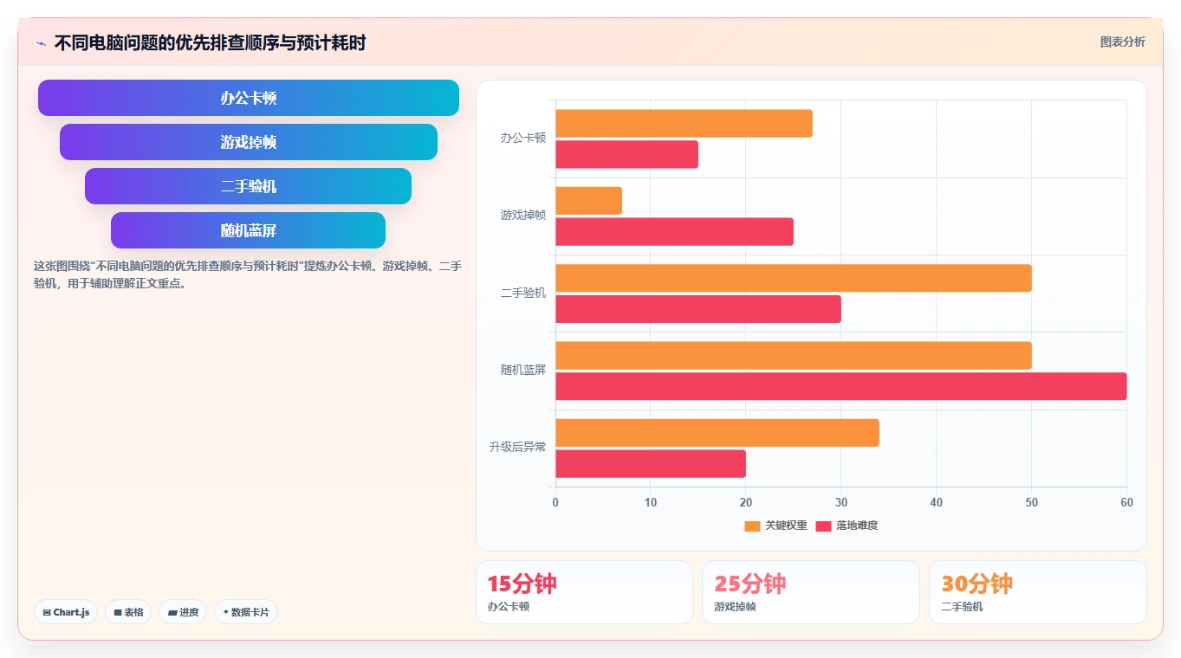Click the 游戏掉帧 y-axis label
The width and height of the screenshot is (1181, 658).
[x=523, y=215]
